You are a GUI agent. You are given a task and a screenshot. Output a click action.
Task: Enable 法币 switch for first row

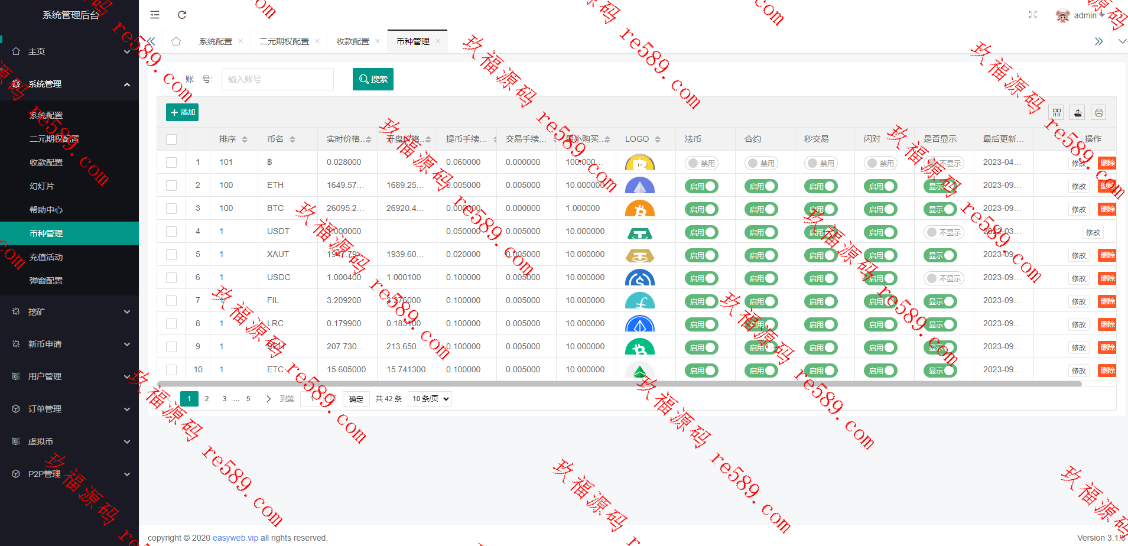pos(702,163)
